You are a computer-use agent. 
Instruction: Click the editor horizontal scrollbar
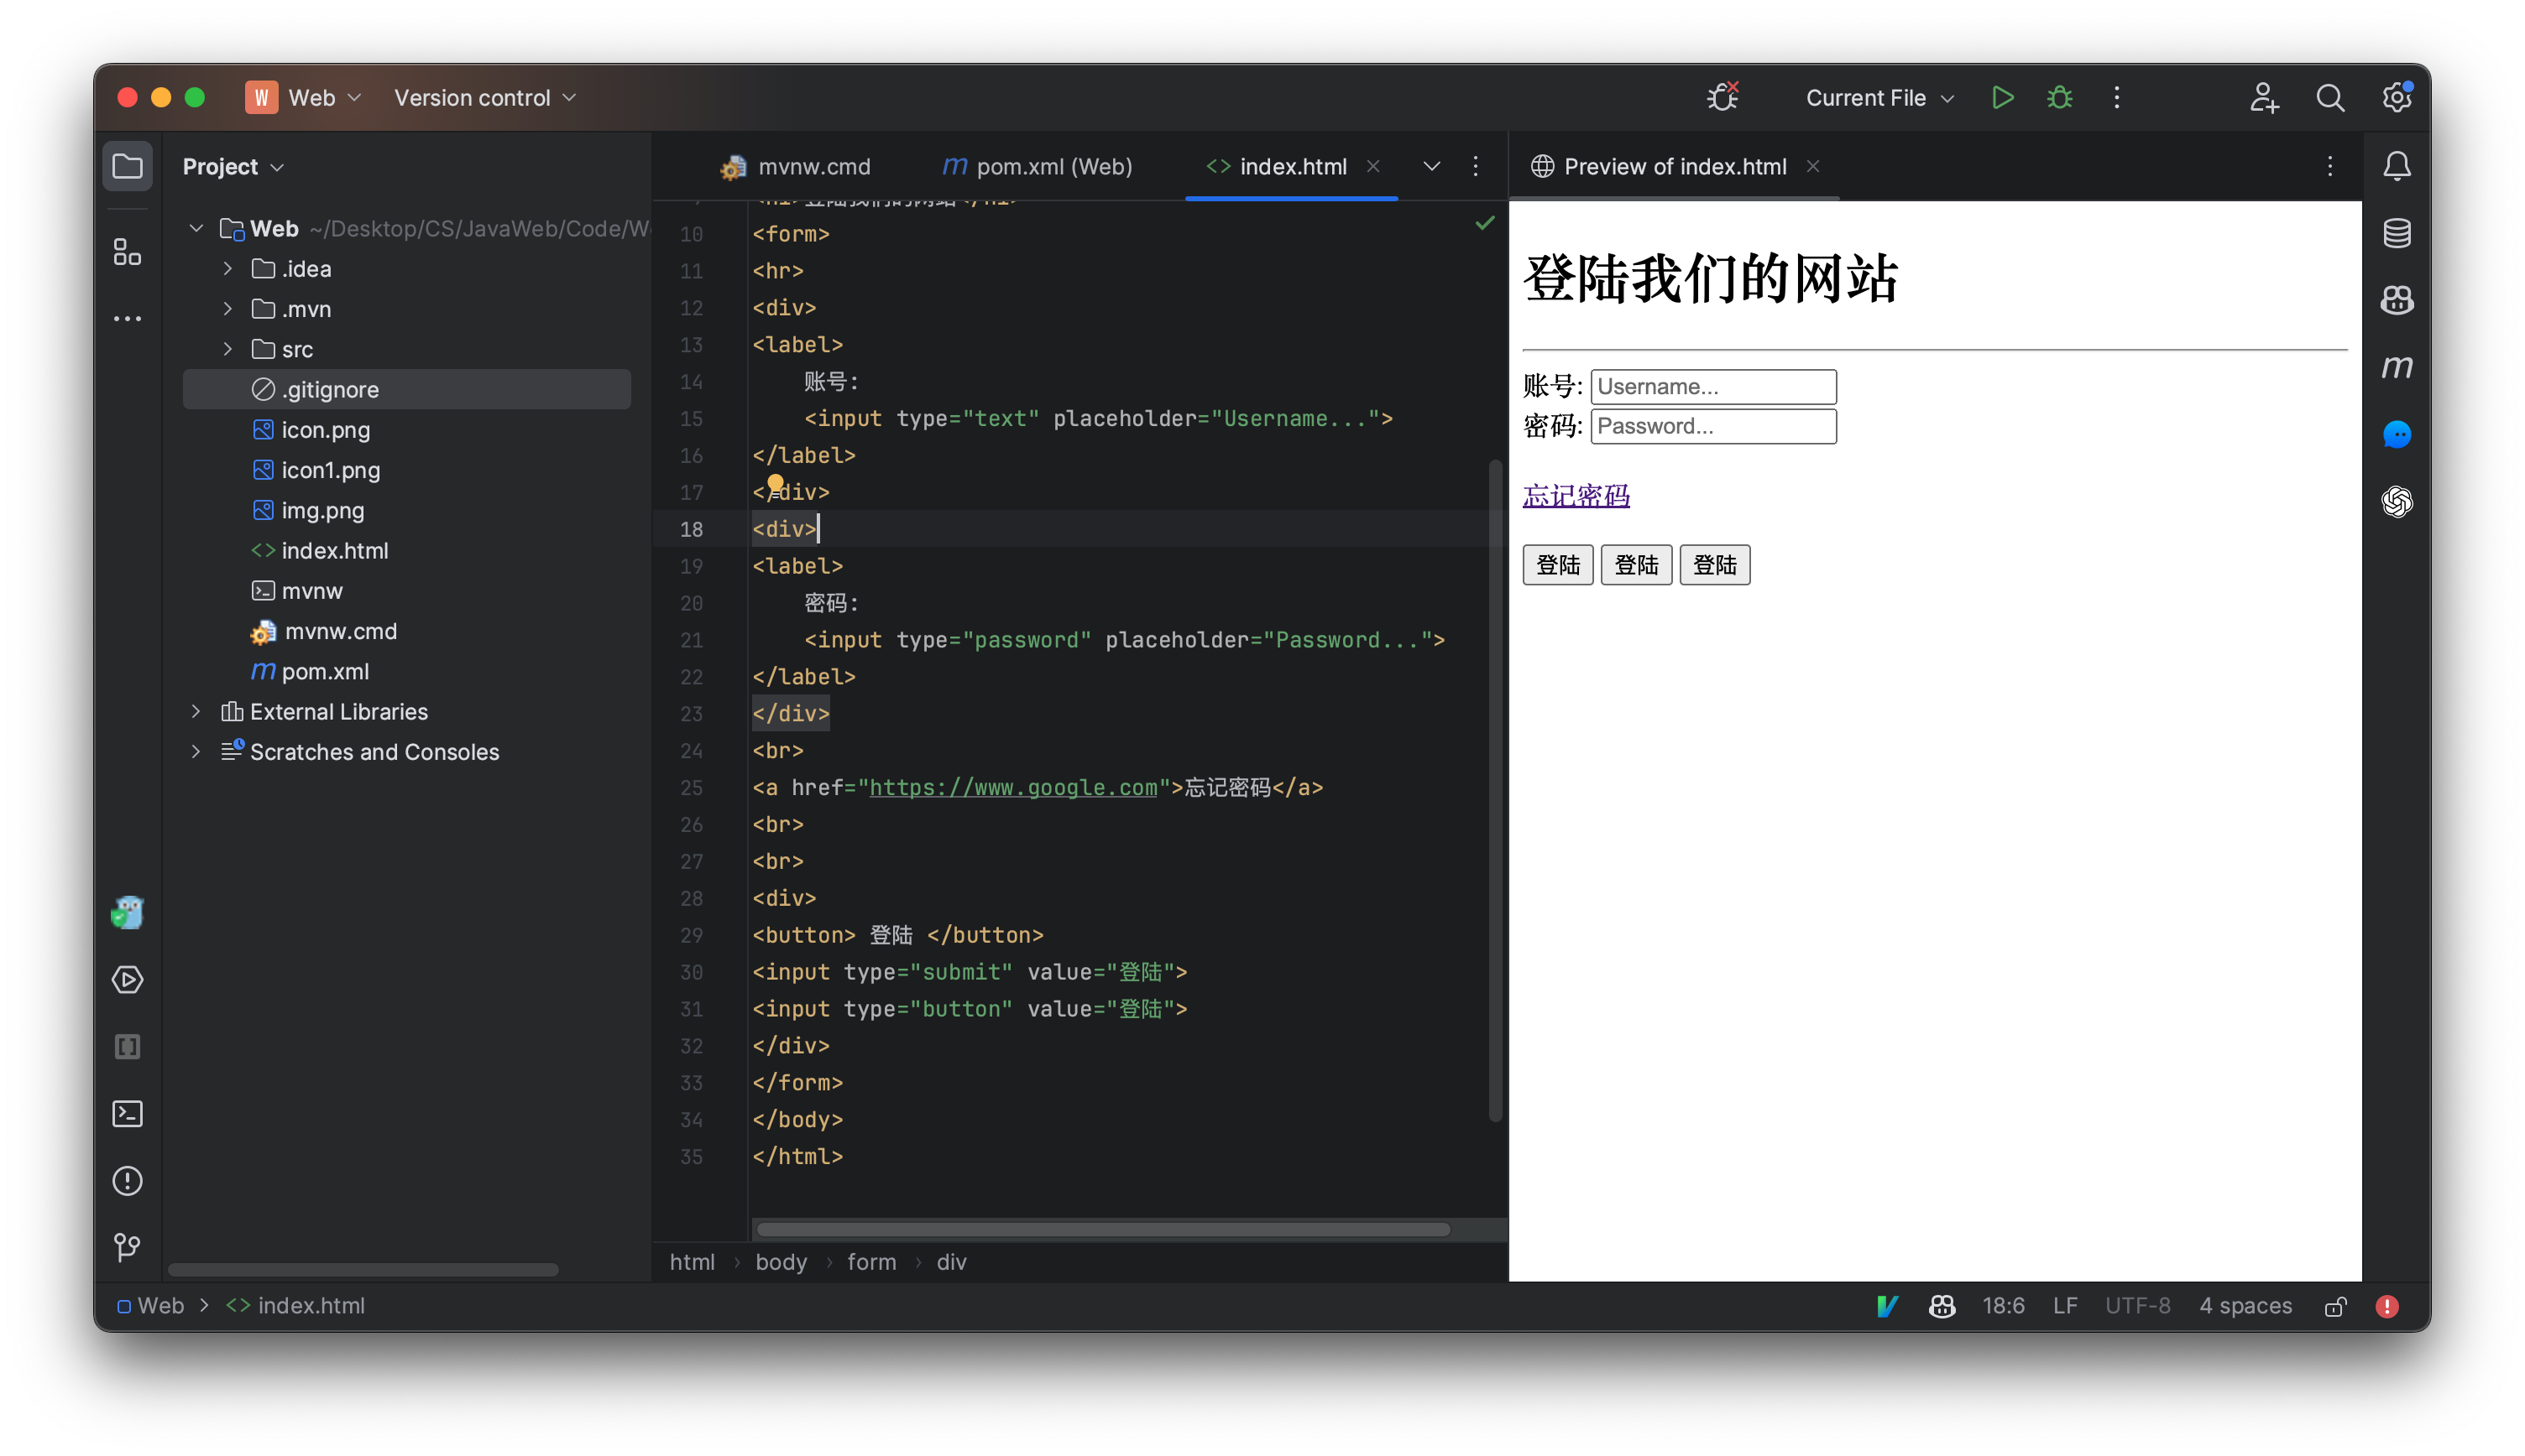click(x=1103, y=1229)
